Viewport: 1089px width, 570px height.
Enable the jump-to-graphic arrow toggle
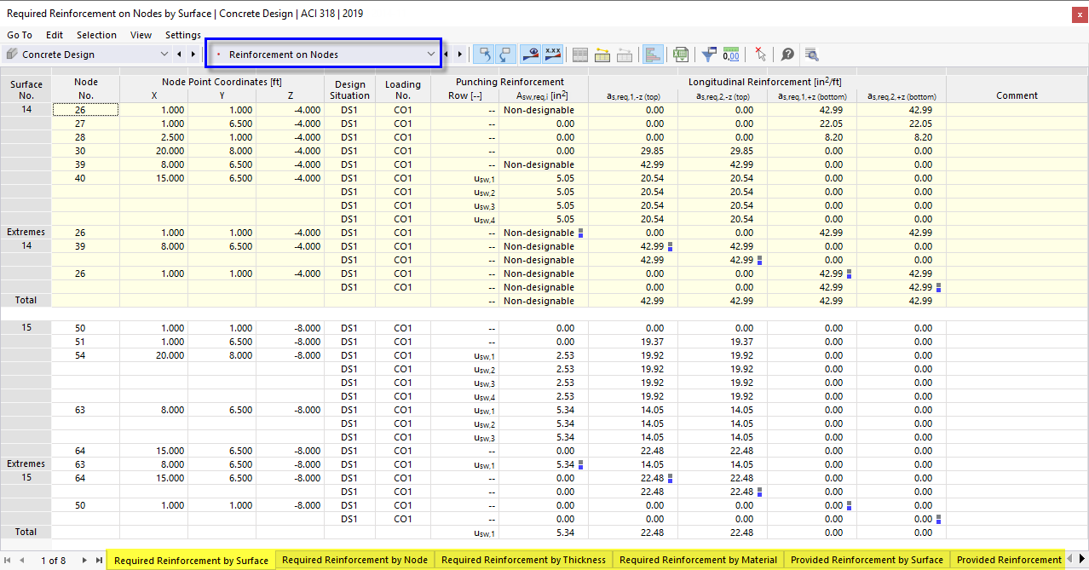click(x=484, y=54)
